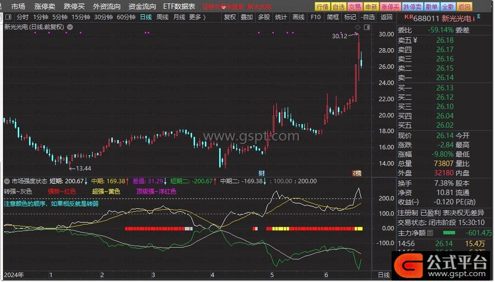Image resolution: width=495 pixels, height=282 pixels.
Task: Click the pink 涨停买 button
Action: 390,6
